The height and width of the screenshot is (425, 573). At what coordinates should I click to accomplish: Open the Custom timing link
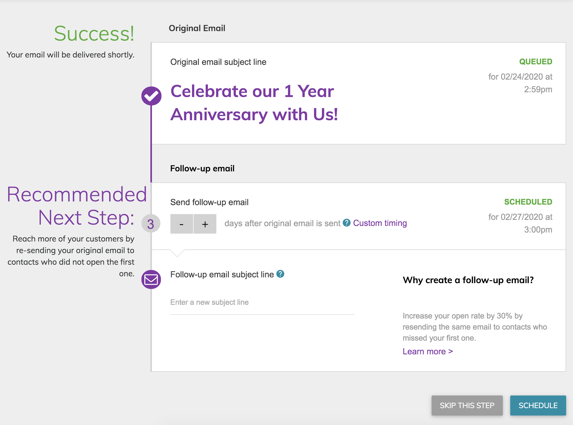pos(380,223)
